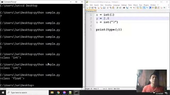170x95 pixels.
Task: Click line 1 code 'x = int(1)'
Action: (105, 15)
